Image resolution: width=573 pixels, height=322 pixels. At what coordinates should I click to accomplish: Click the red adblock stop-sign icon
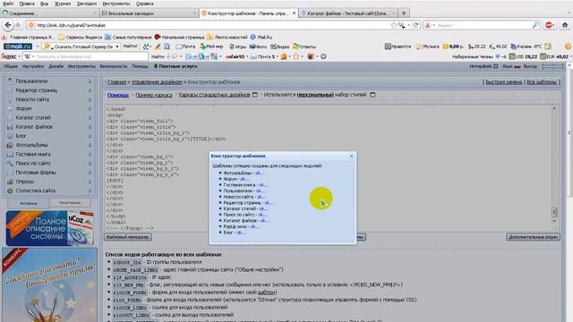tap(549, 25)
